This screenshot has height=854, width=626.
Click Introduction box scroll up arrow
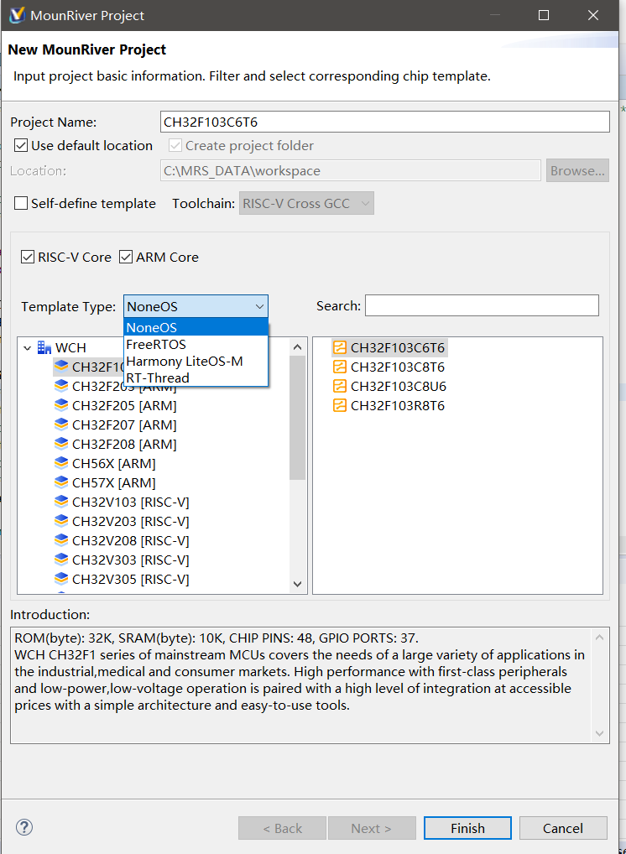(599, 637)
